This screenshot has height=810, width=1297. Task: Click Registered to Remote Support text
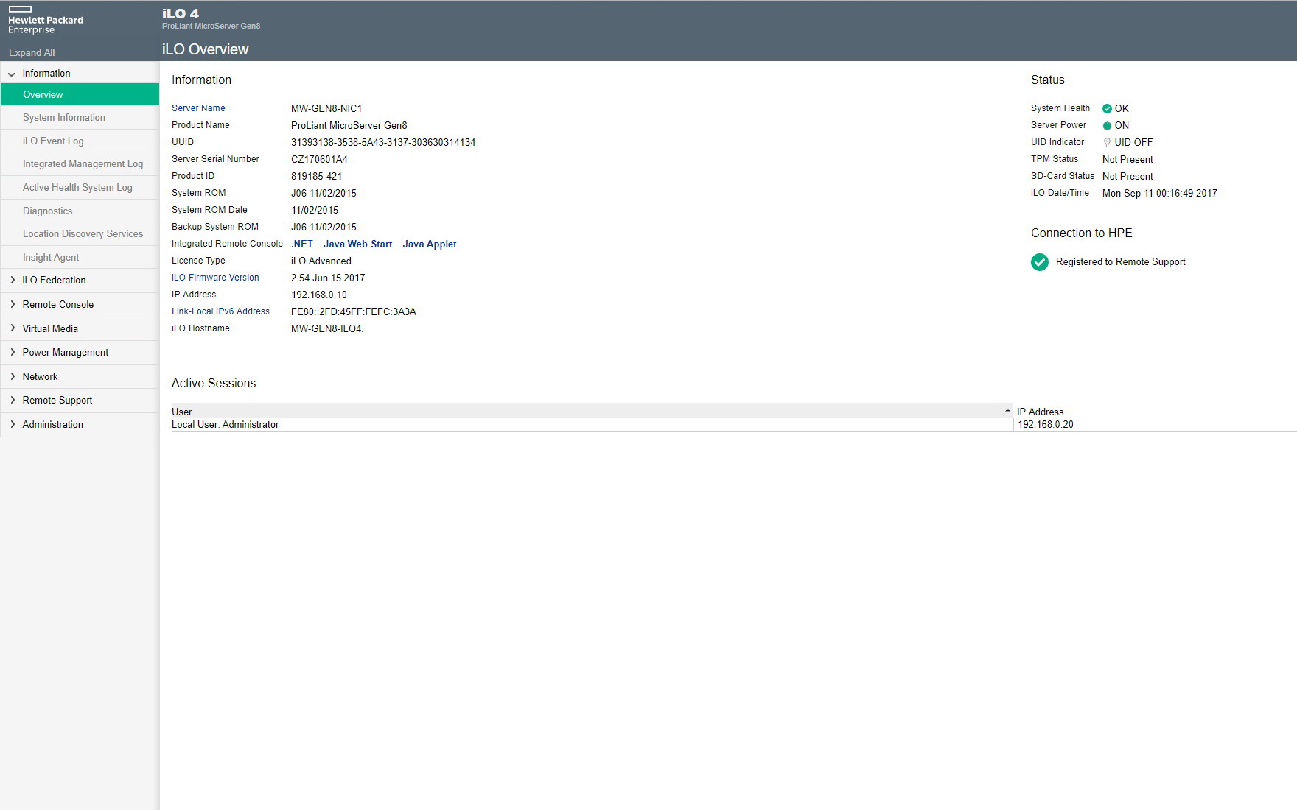click(1120, 262)
